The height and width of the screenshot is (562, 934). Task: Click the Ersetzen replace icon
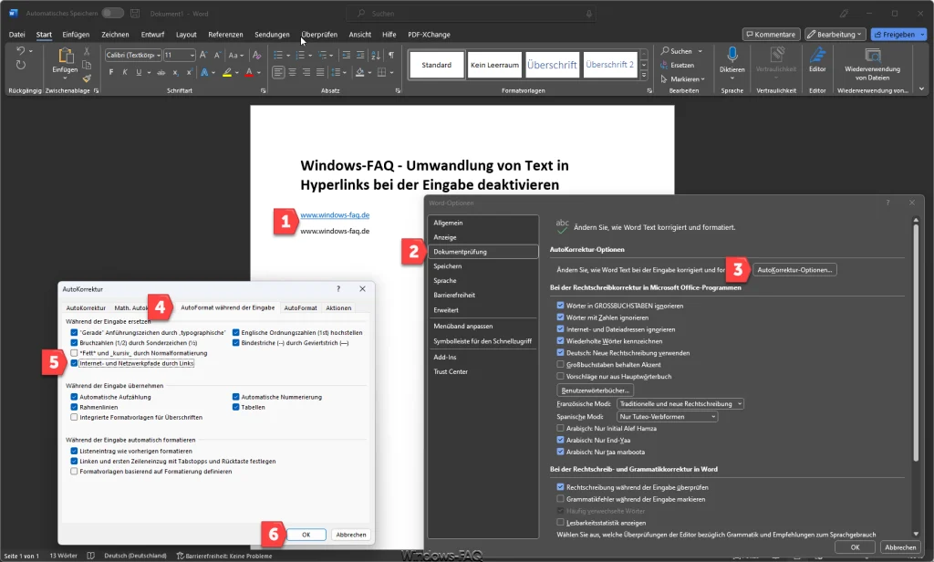[664, 65]
